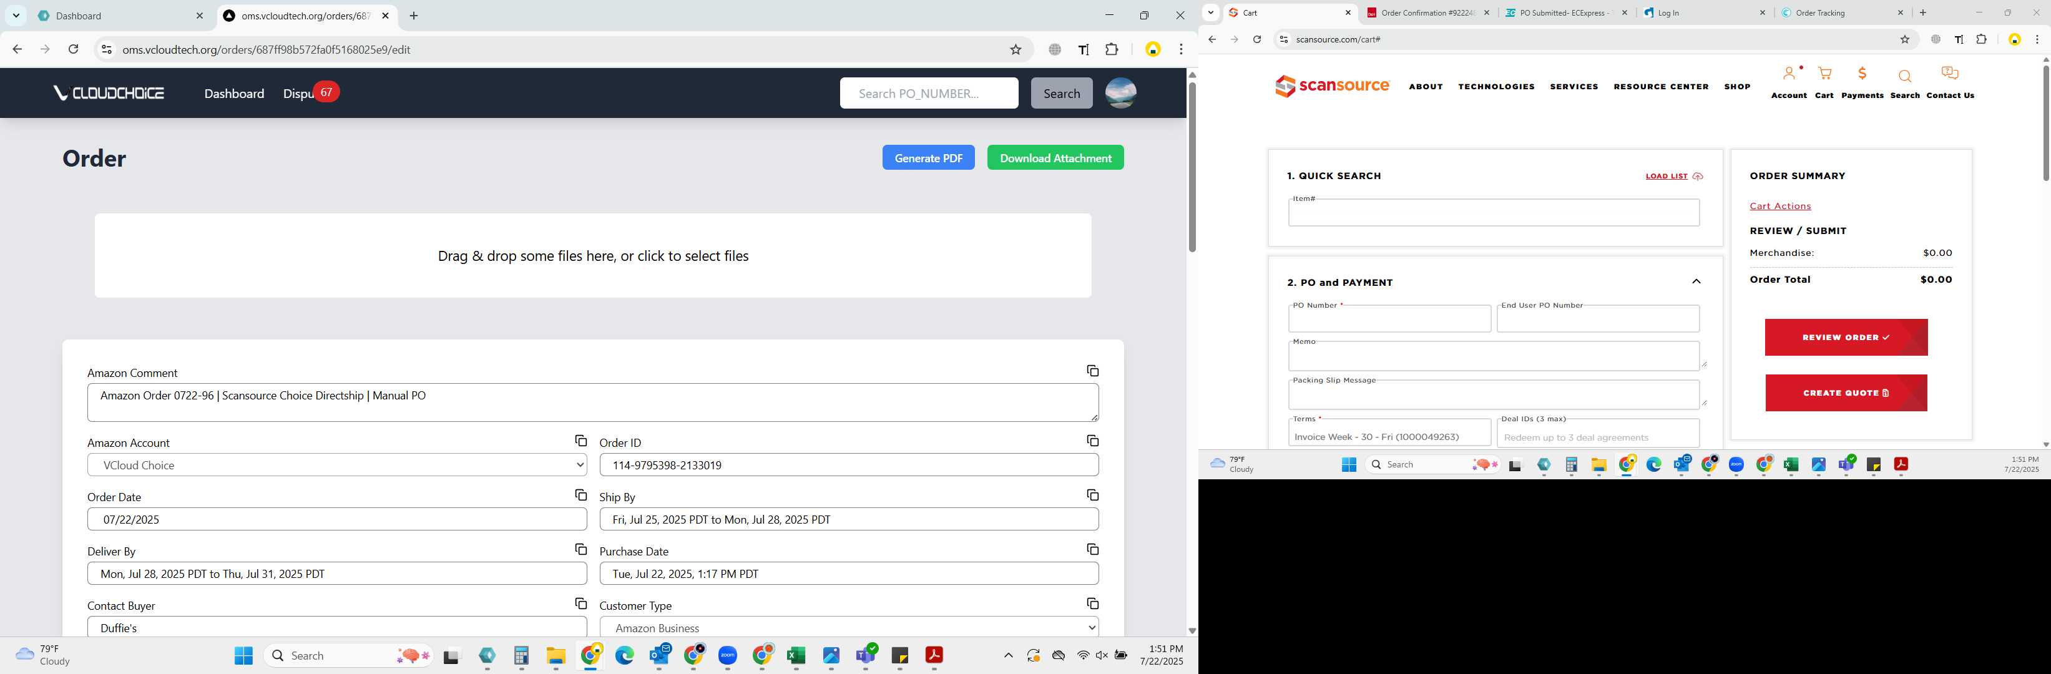The height and width of the screenshot is (674, 2051).
Task: Open the Disputes nav item
Action: pyautogui.click(x=298, y=93)
